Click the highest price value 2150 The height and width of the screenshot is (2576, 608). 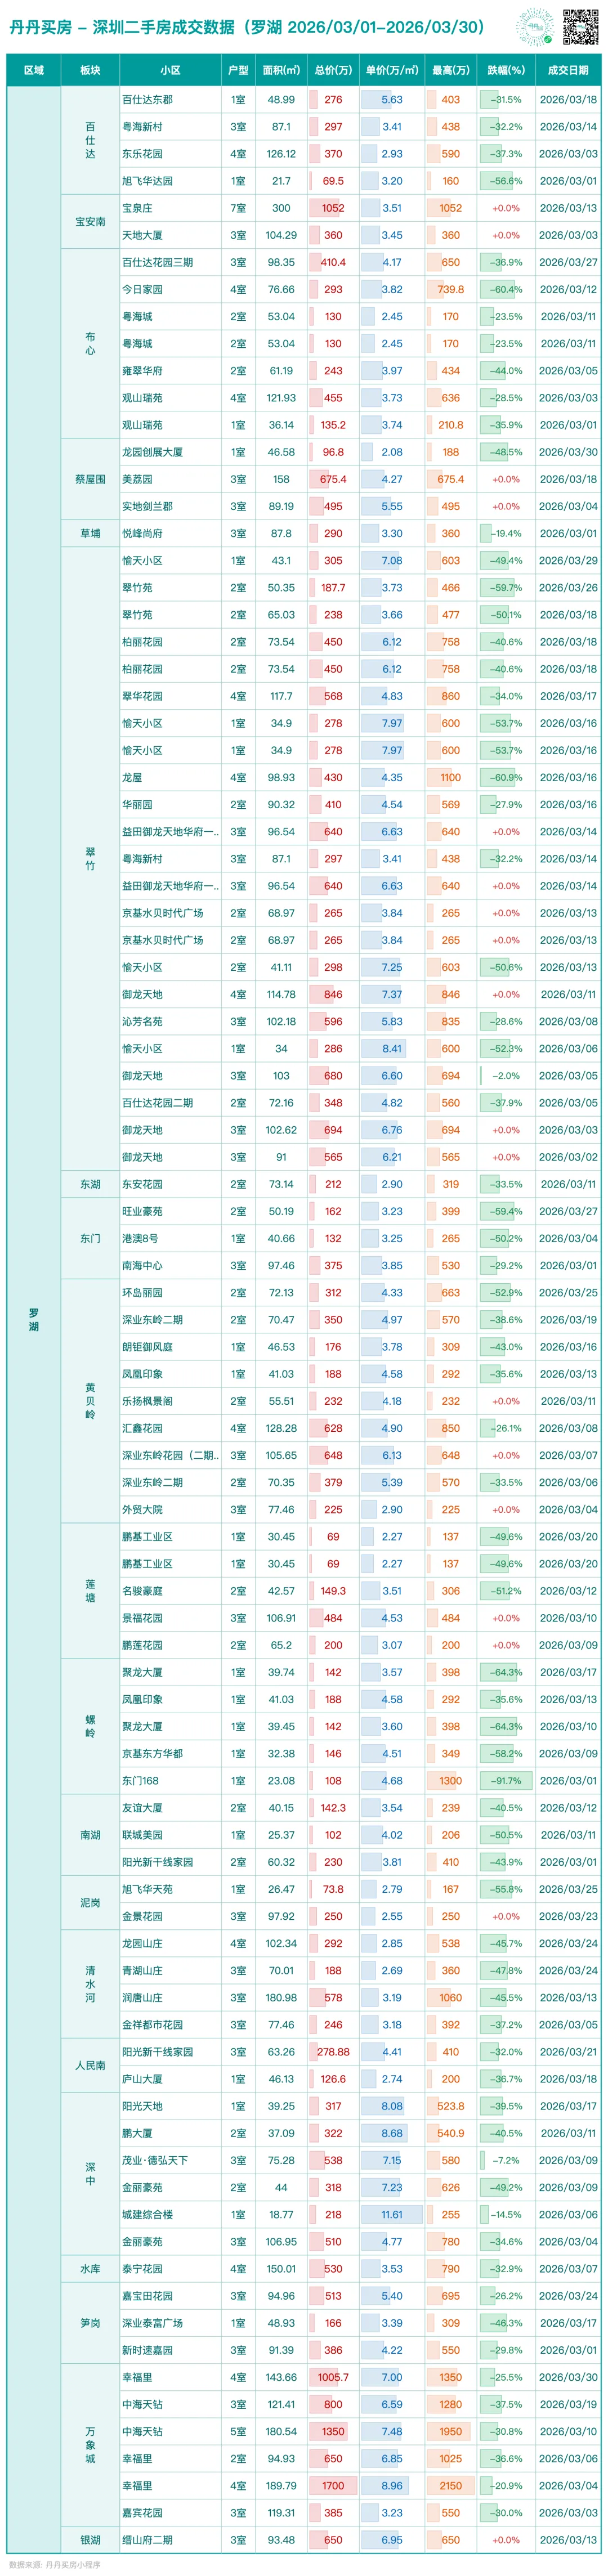click(x=451, y=2485)
